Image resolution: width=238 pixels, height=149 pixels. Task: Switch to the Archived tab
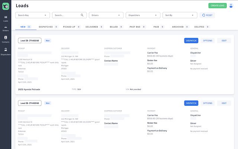coord(180,27)
